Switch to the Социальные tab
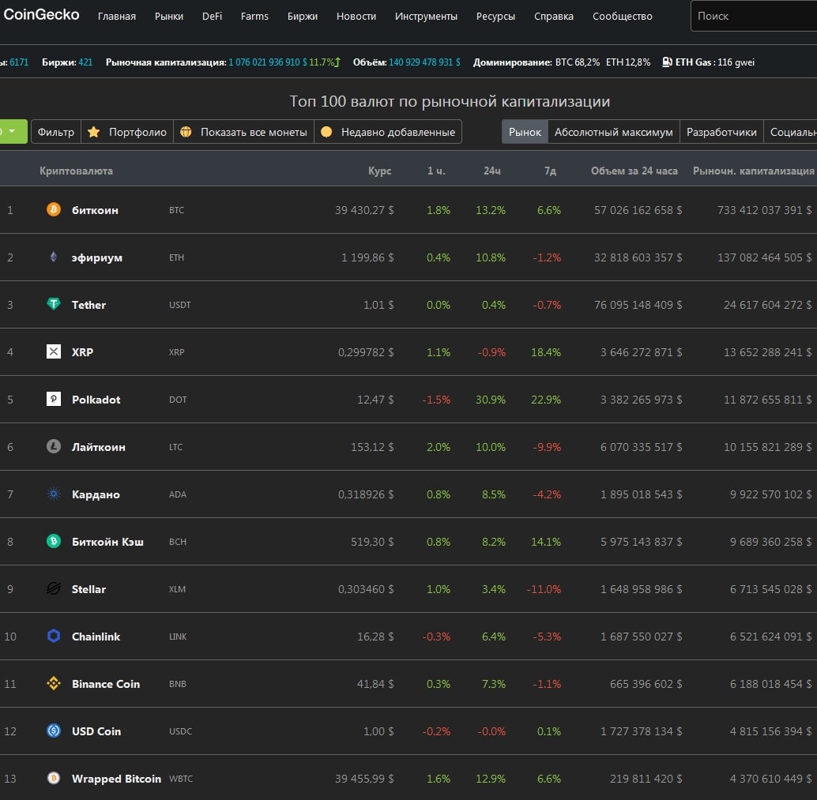 tap(790, 132)
